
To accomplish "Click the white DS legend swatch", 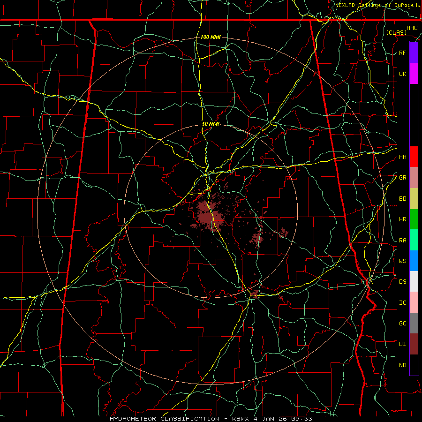I will tap(414, 281).
